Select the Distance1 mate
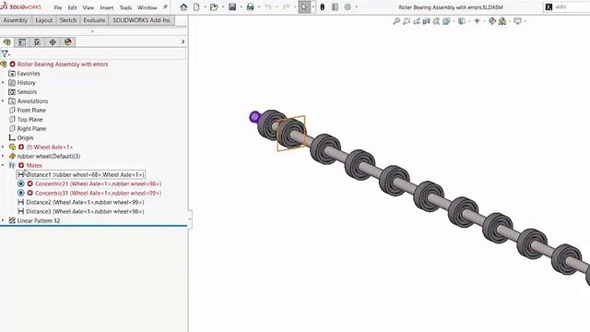 (x=80, y=174)
